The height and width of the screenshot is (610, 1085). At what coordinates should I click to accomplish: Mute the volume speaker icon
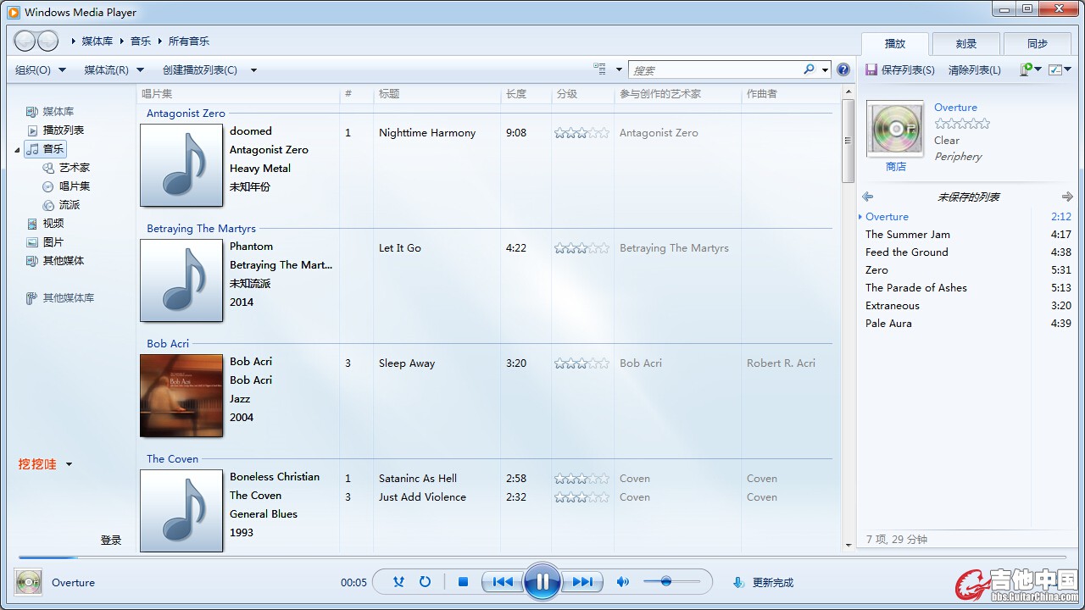coord(623,582)
